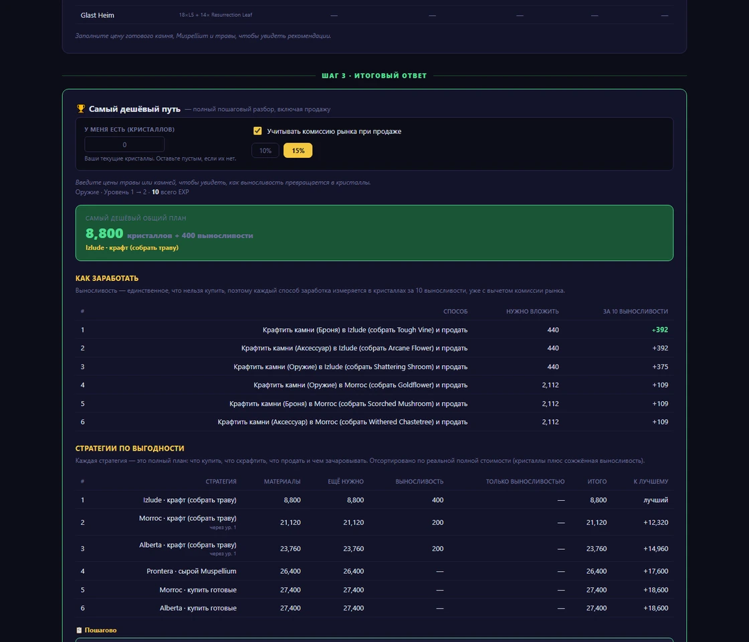Screen dimensions: 749x642
Task: Click the clipboard icon next to "Пошагово"
Action: click(x=80, y=630)
